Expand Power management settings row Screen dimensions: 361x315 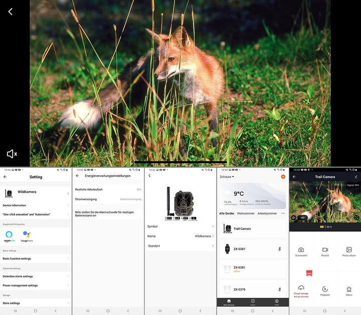(36, 285)
